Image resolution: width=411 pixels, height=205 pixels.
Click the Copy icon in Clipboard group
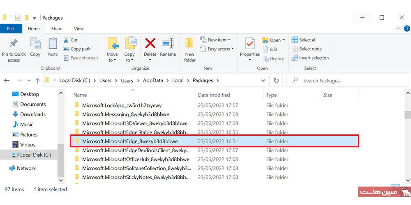click(35, 43)
